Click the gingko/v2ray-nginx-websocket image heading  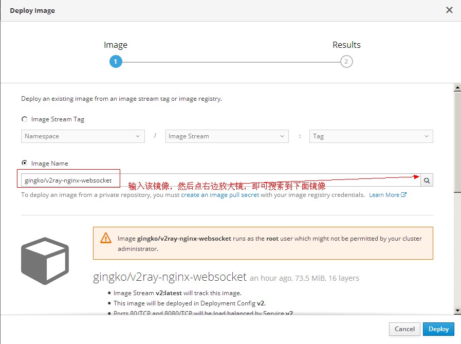pyautogui.click(x=170, y=277)
